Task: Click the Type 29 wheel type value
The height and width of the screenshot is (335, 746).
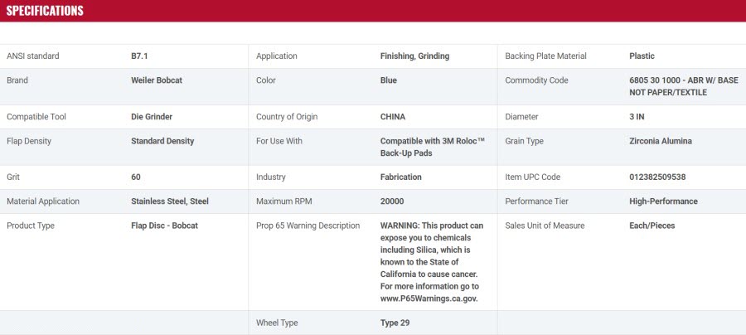Action: click(395, 323)
